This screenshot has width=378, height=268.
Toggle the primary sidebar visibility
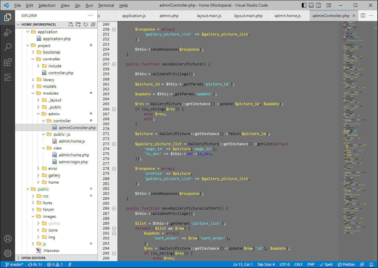[304, 5]
